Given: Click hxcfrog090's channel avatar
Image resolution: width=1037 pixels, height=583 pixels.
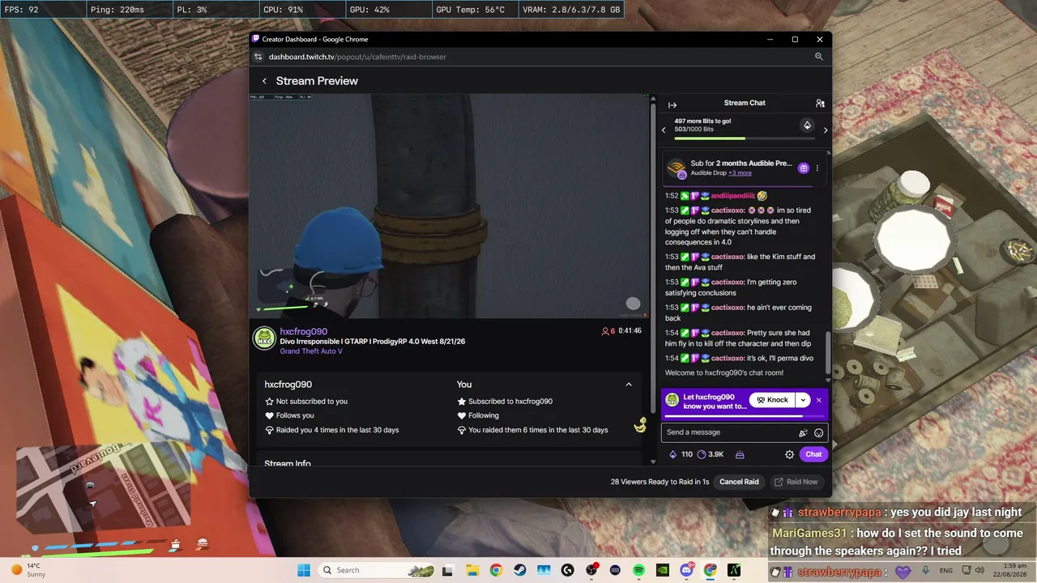Looking at the screenshot, I should pyautogui.click(x=264, y=338).
